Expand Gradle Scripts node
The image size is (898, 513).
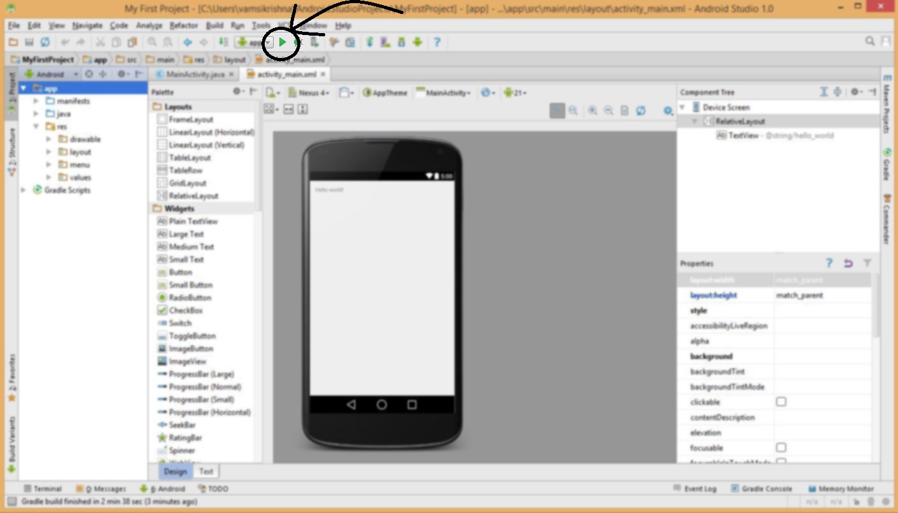24,190
